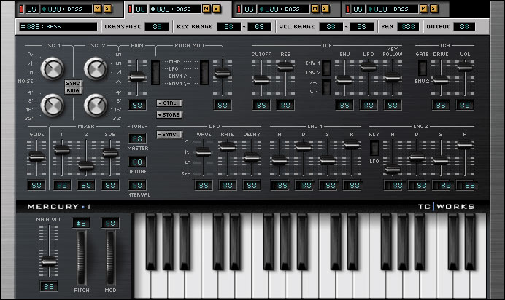Select 32' octave label of OSC 1
This screenshot has width=505, height=300.
pyautogui.click(x=28, y=119)
